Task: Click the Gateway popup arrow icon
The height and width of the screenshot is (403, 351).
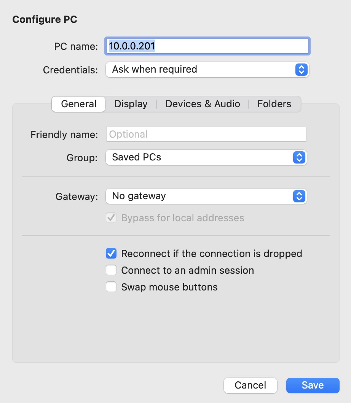Action: 299,196
